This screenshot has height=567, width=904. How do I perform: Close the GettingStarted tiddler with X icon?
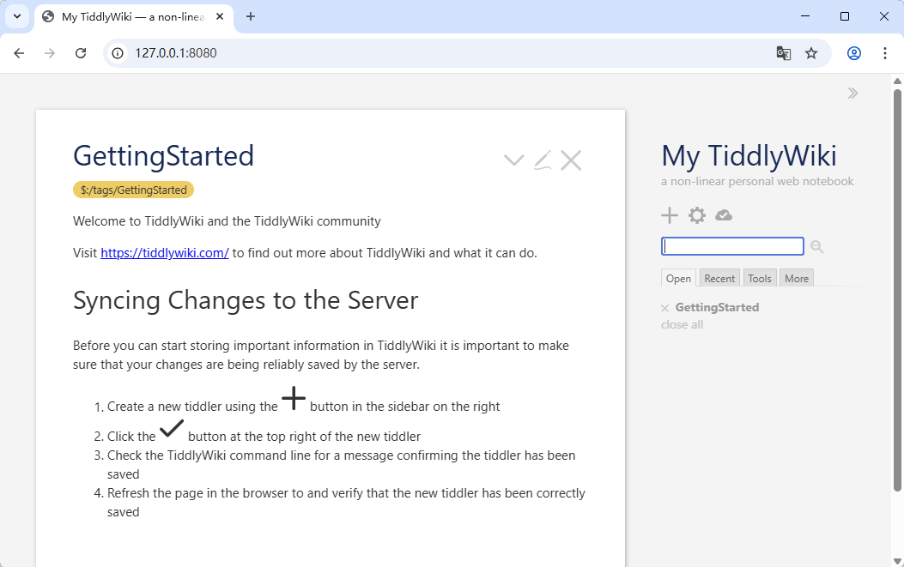pos(571,160)
